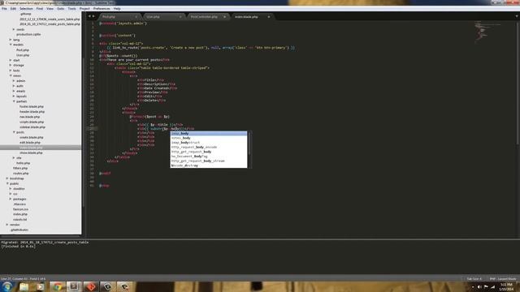The width and height of the screenshot is (520, 292).
Task: Open production.sqlite in the sidebar
Action: pos(28,34)
